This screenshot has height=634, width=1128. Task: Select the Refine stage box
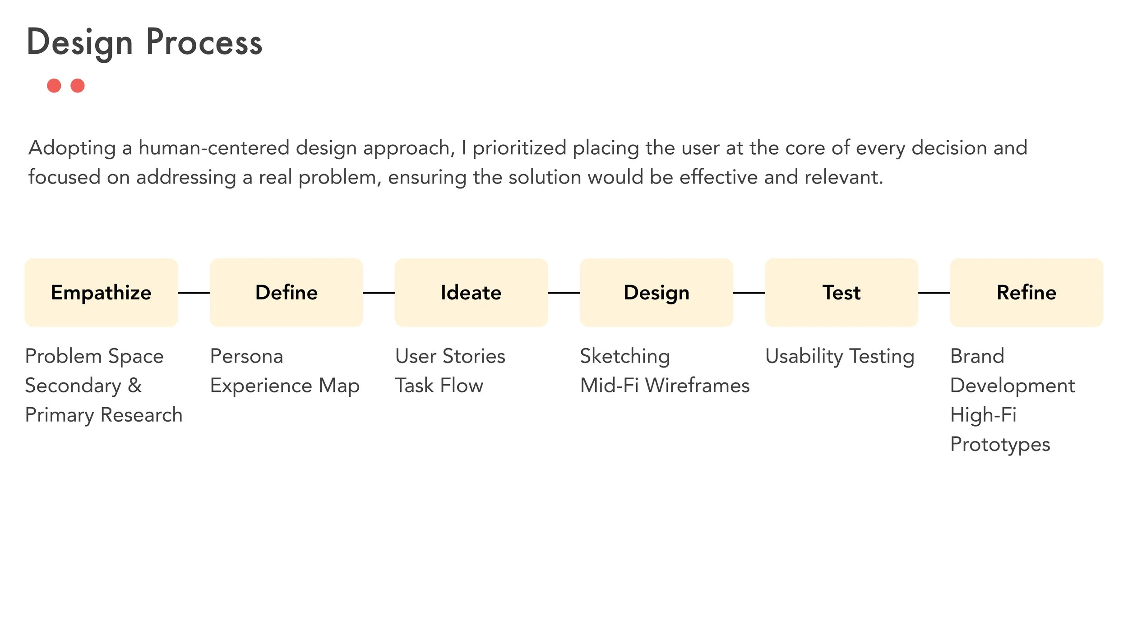pos(1026,292)
